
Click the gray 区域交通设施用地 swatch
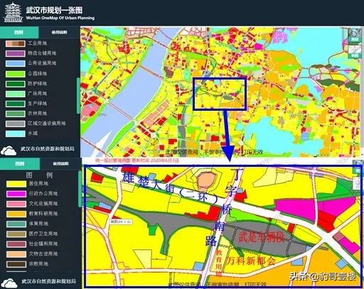pos(16,124)
